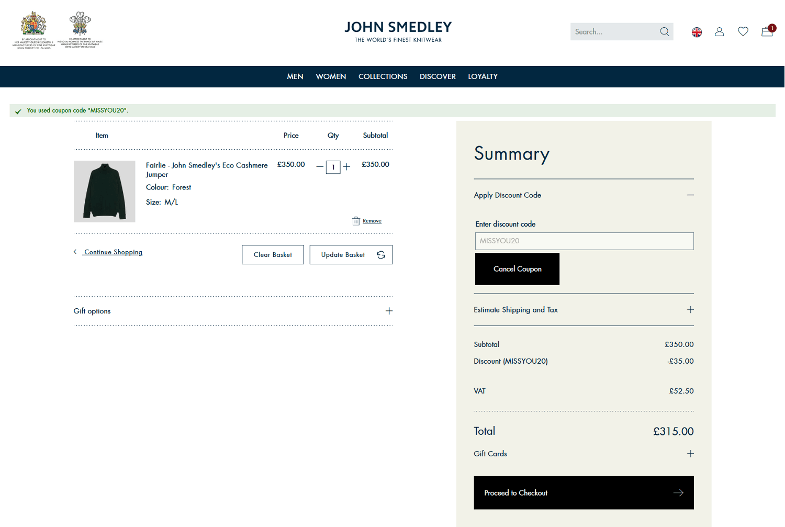Increase quantity with plus icon

[346, 167]
